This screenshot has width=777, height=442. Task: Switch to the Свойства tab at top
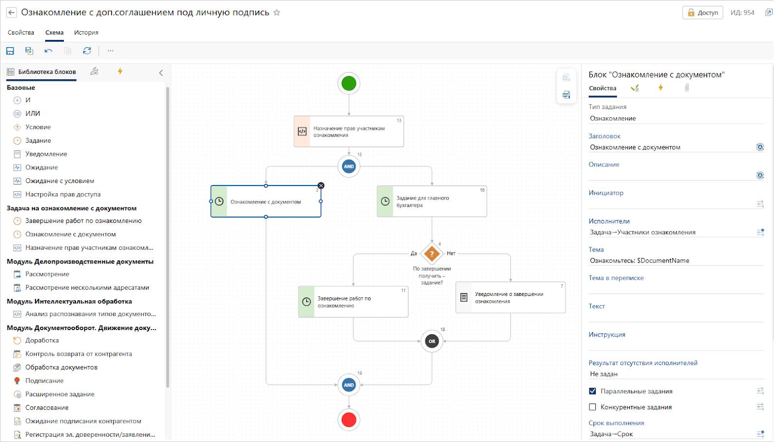(21, 33)
